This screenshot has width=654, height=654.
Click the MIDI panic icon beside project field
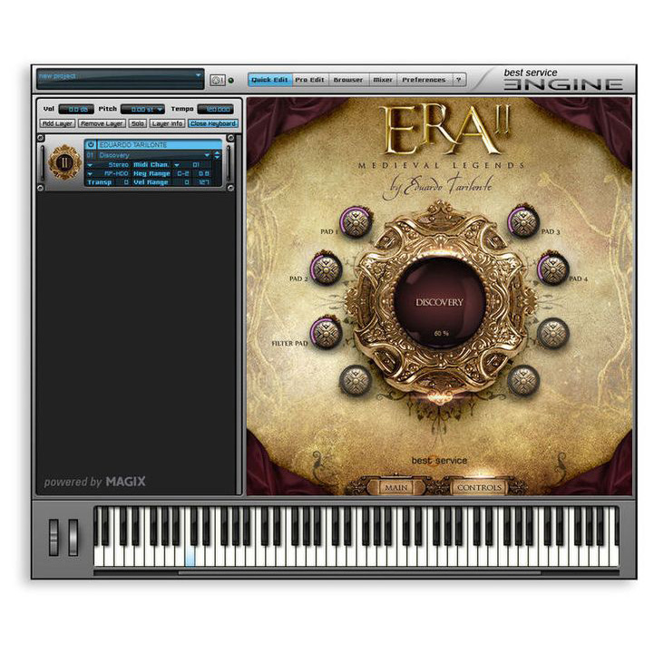(x=217, y=80)
